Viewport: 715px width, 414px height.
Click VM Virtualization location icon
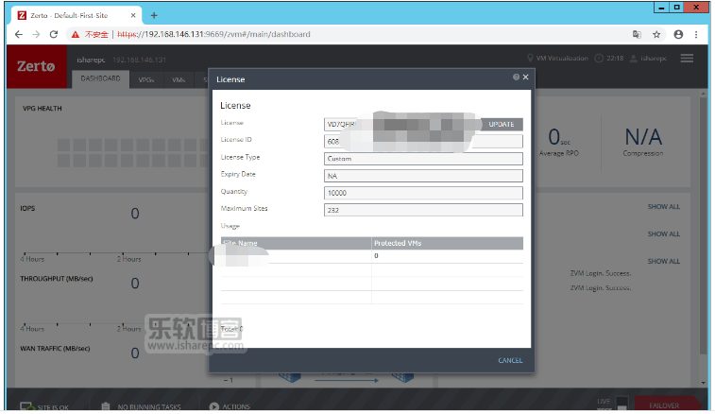[530, 59]
